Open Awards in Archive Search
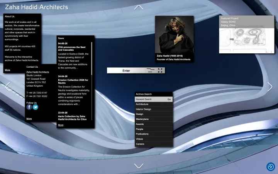The width and height of the screenshot is (278, 174). [x=154, y=124]
